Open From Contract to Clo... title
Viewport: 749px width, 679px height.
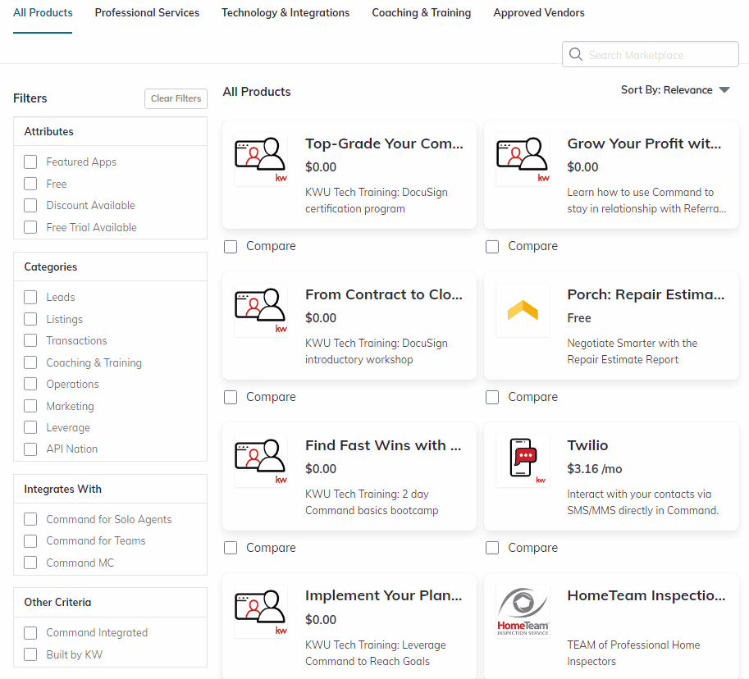(384, 294)
